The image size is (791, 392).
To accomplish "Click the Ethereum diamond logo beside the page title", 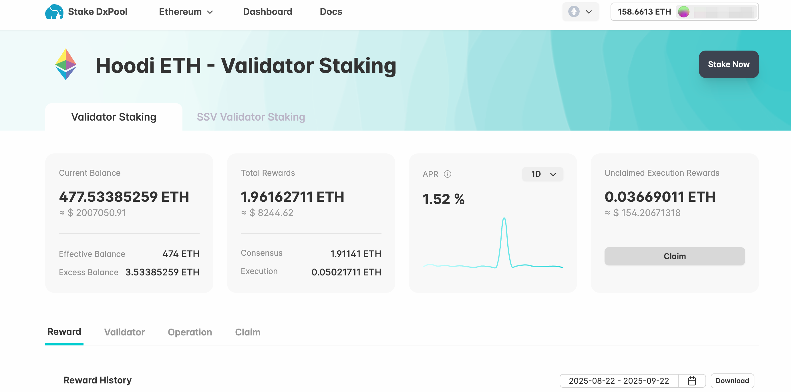I will click(x=65, y=64).
